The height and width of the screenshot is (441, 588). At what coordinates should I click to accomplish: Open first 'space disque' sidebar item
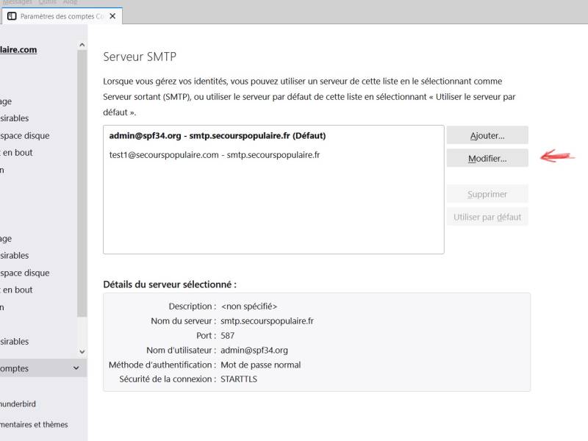pyautogui.click(x=25, y=135)
